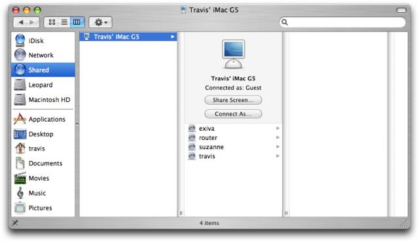
Task: Switch to icon view
Action: coord(52,22)
